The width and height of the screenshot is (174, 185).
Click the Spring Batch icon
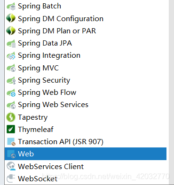tap(11, 6)
